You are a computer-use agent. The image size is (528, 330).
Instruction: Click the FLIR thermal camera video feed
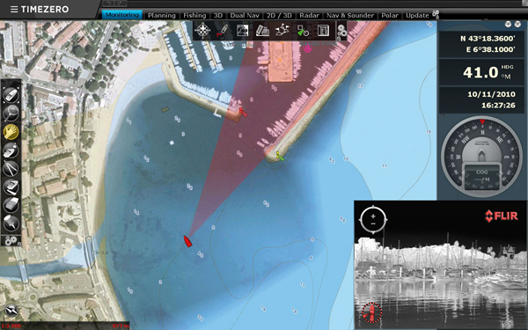pyautogui.click(x=441, y=265)
